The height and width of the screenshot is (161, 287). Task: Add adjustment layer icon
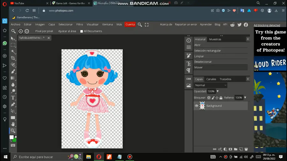point(225,149)
